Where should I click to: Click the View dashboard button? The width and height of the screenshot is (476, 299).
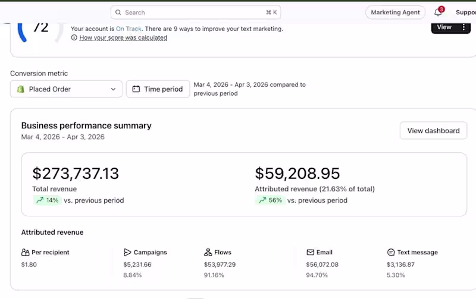click(x=433, y=131)
